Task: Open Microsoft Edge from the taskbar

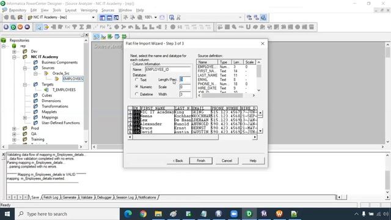Action: 128,214
